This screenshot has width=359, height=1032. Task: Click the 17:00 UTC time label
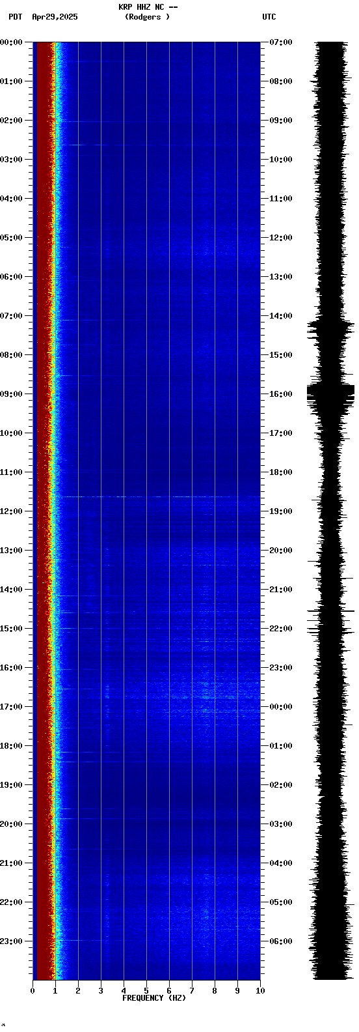(x=280, y=433)
